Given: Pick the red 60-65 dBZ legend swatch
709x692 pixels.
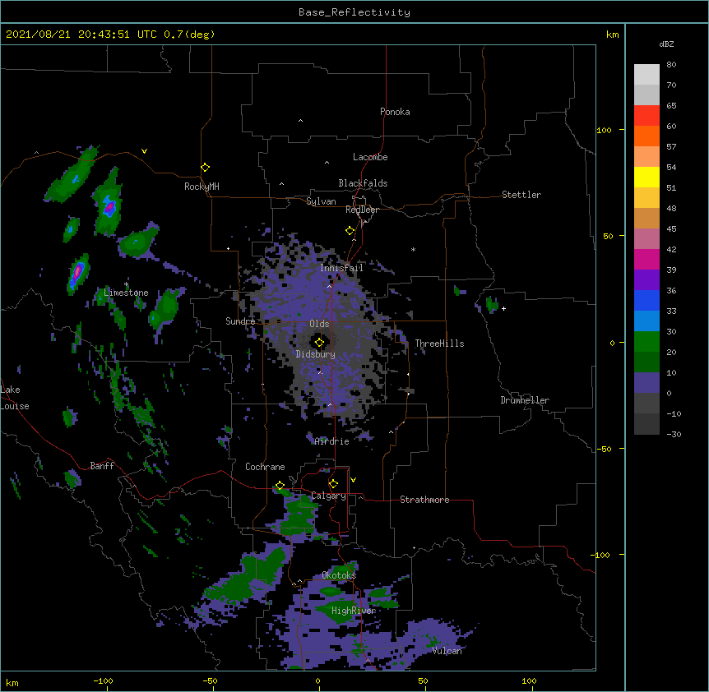Looking at the screenshot, I should pyautogui.click(x=646, y=115).
